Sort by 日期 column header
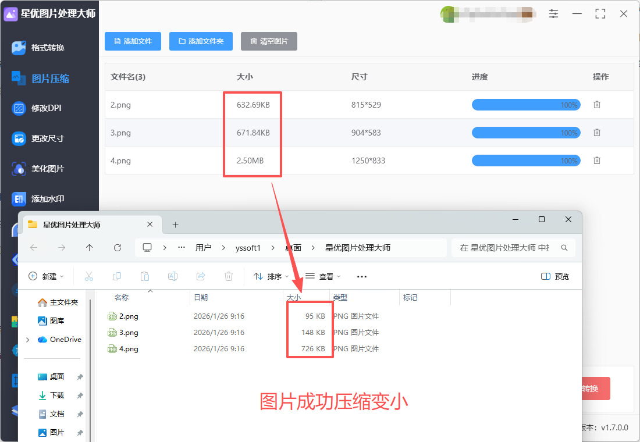This screenshot has width=640, height=442. click(201, 298)
